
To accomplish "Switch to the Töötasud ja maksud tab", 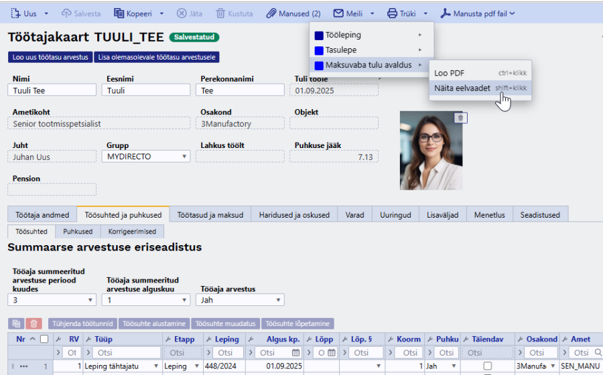I will coord(210,215).
